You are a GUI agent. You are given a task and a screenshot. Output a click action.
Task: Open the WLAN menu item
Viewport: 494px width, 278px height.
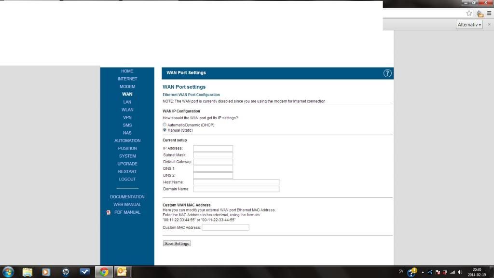click(127, 110)
